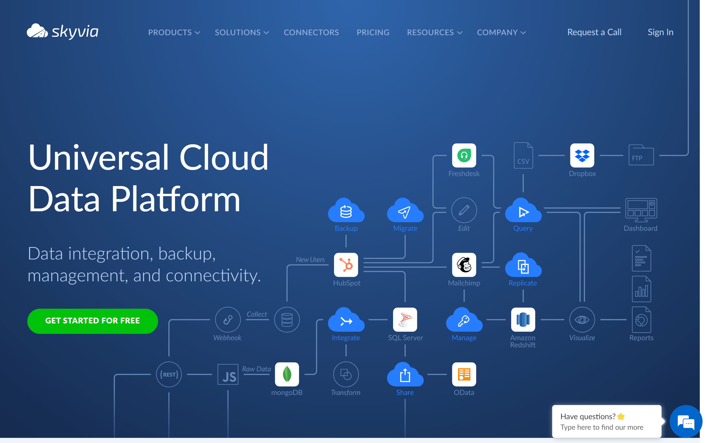Viewport: 708px width, 443px height.
Task: Click the Reports pie chart document icon
Action: 641,320
